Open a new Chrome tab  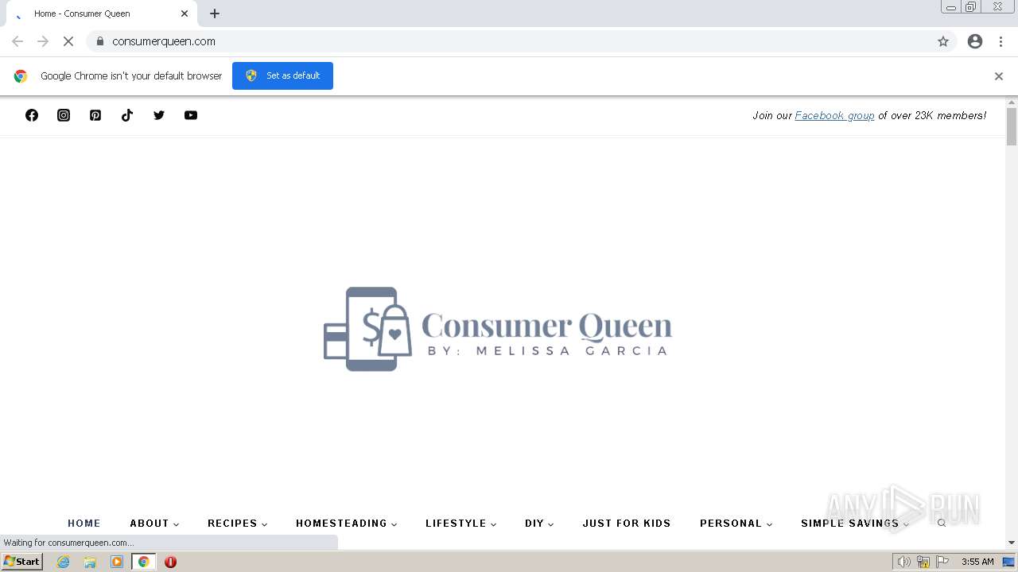click(215, 14)
